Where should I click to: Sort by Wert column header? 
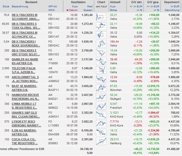pyautogui.click(x=90, y=7)
